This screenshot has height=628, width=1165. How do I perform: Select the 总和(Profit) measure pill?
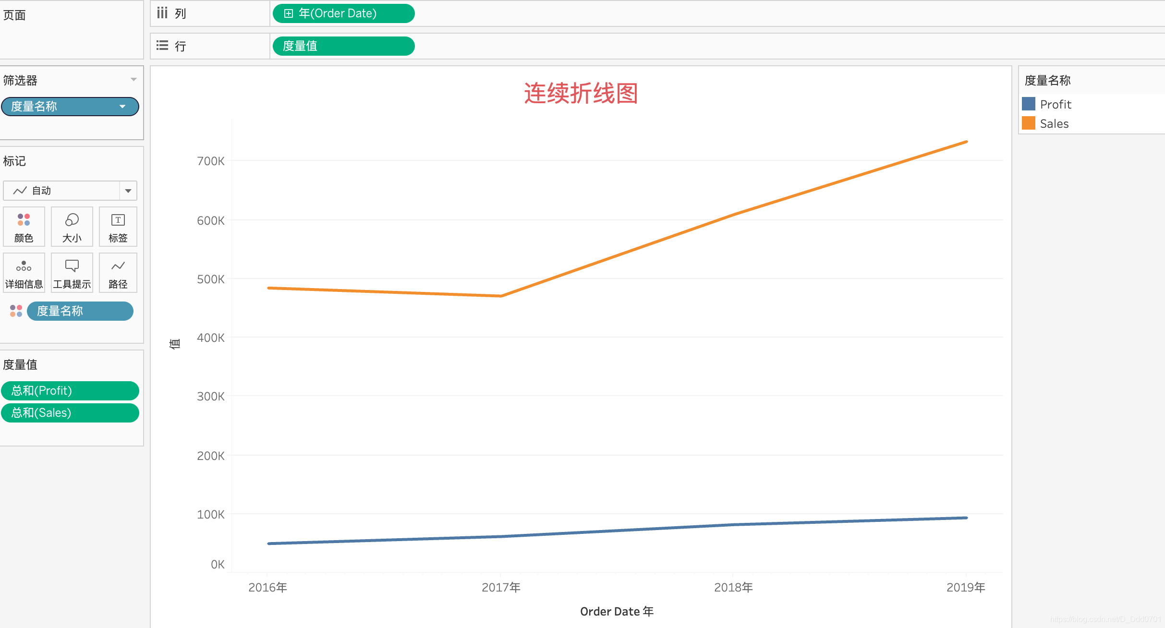click(70, 390)
